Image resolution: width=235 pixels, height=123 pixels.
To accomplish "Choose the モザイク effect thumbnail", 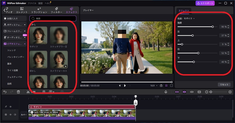I will [38, 35].
